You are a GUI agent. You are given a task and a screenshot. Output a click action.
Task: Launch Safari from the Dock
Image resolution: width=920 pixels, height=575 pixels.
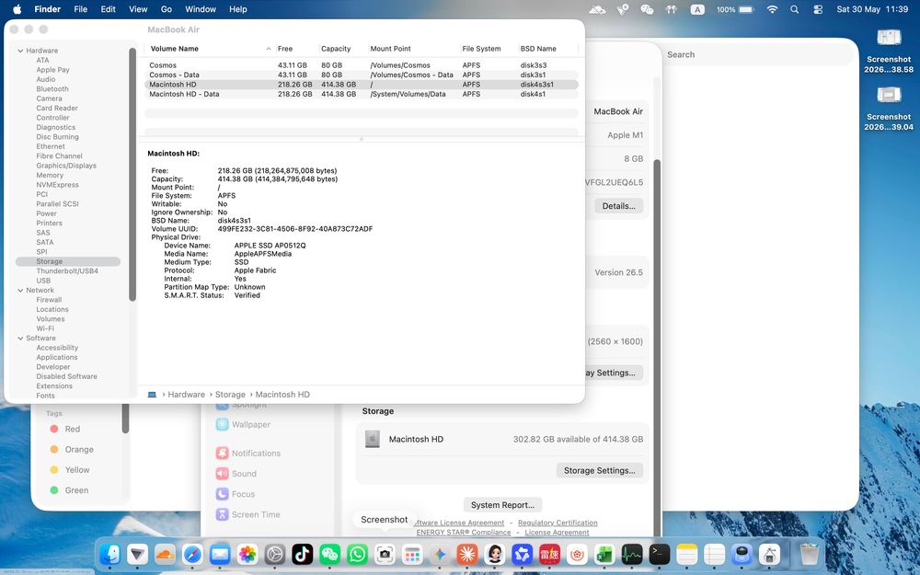click(x=192, y=554)
